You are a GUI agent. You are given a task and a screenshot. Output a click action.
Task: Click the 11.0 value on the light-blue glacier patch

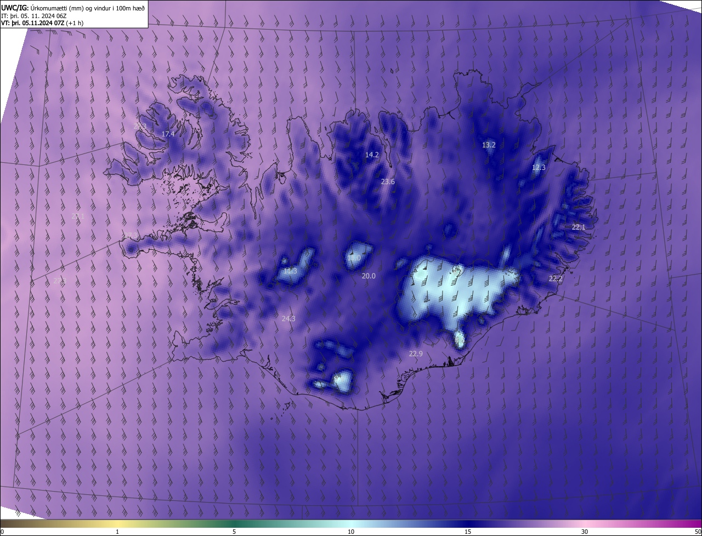(x=354, y=258)
